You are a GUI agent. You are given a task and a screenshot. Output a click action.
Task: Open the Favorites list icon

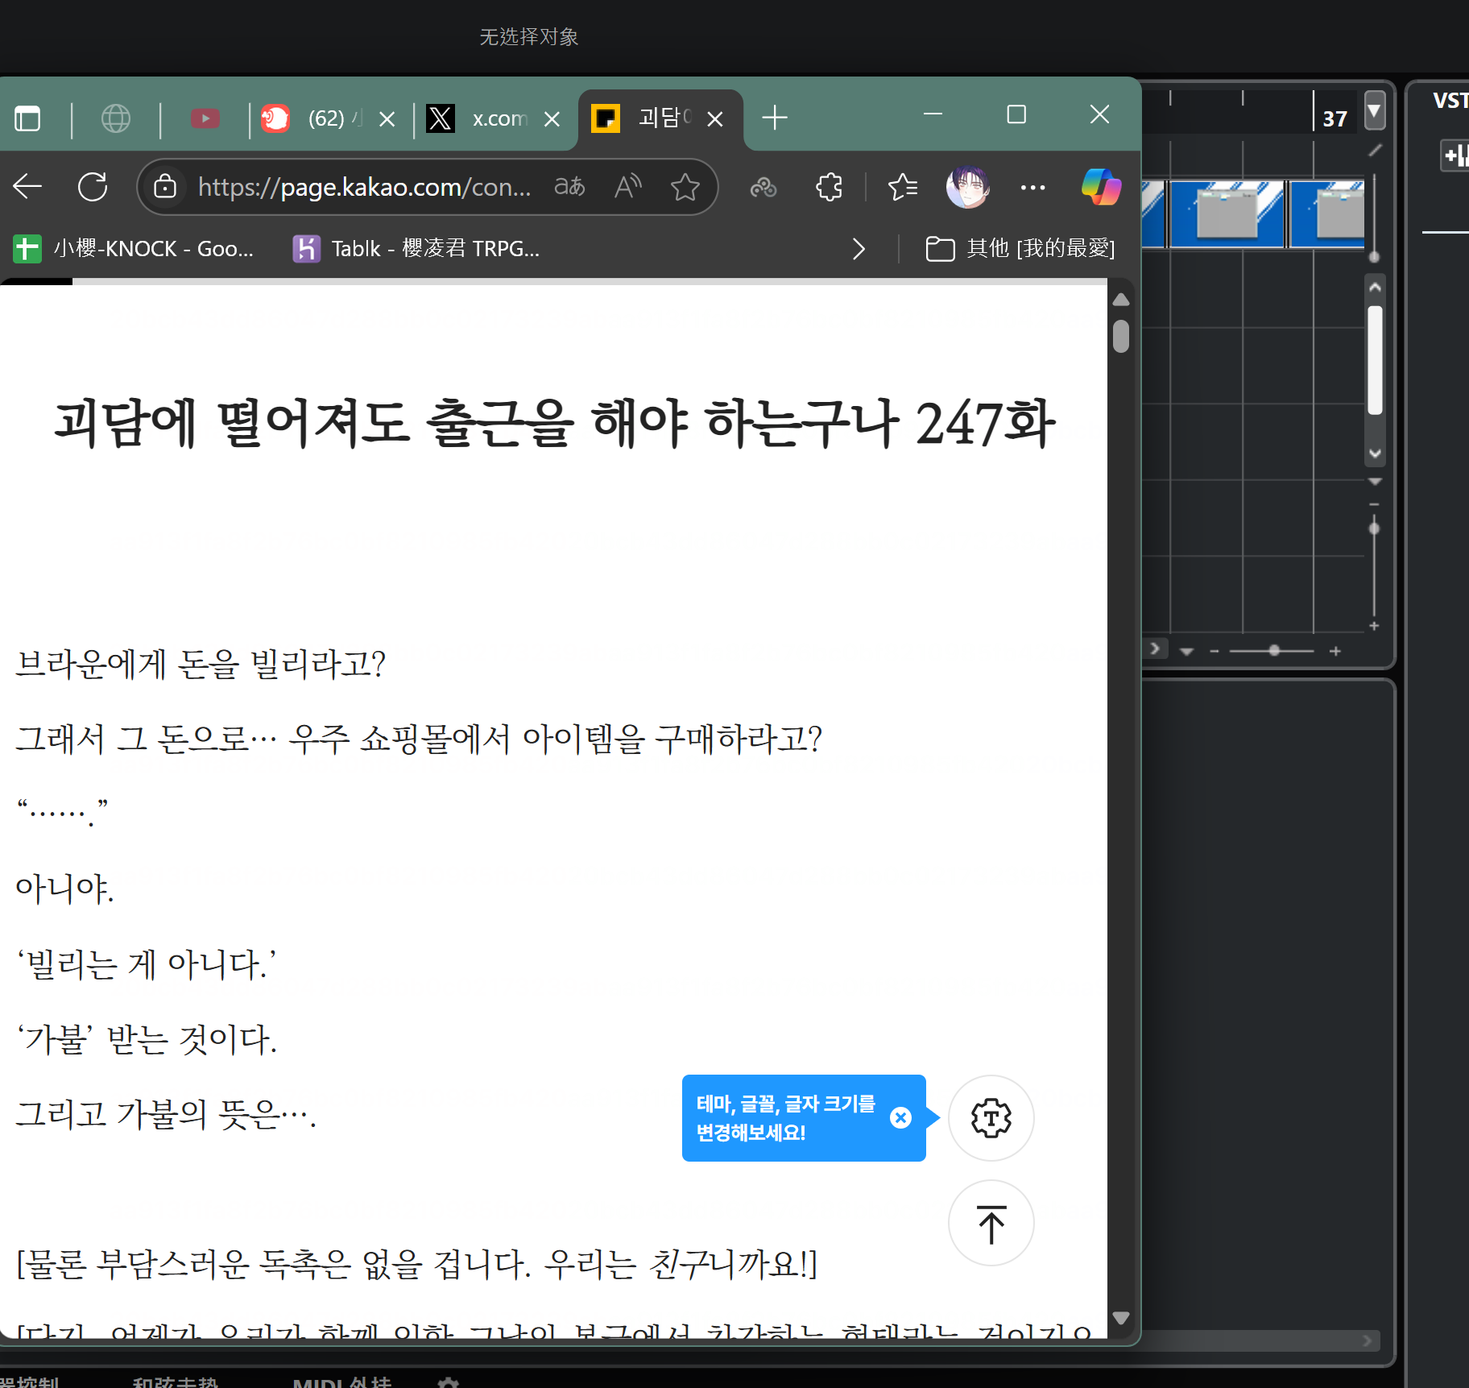pos(902,188)
